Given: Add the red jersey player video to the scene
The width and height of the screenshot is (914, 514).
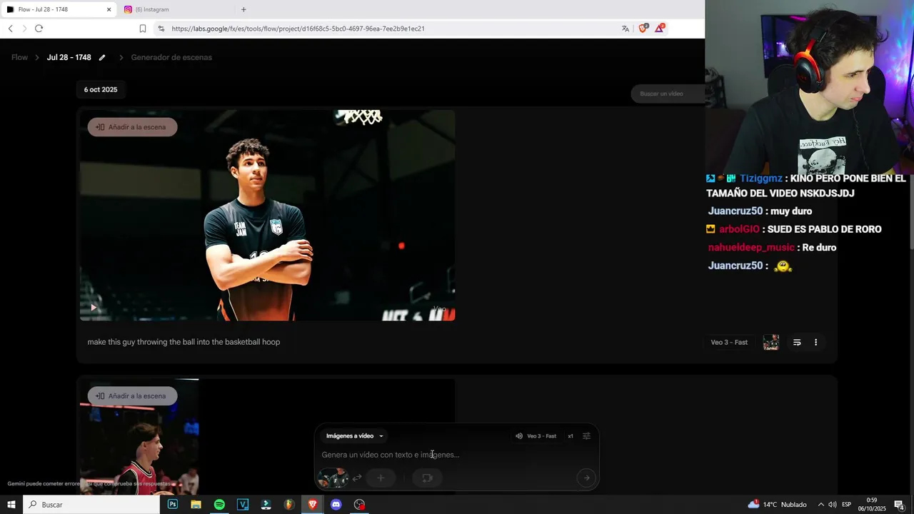Looking at the screenshot, I should [132, 396].
